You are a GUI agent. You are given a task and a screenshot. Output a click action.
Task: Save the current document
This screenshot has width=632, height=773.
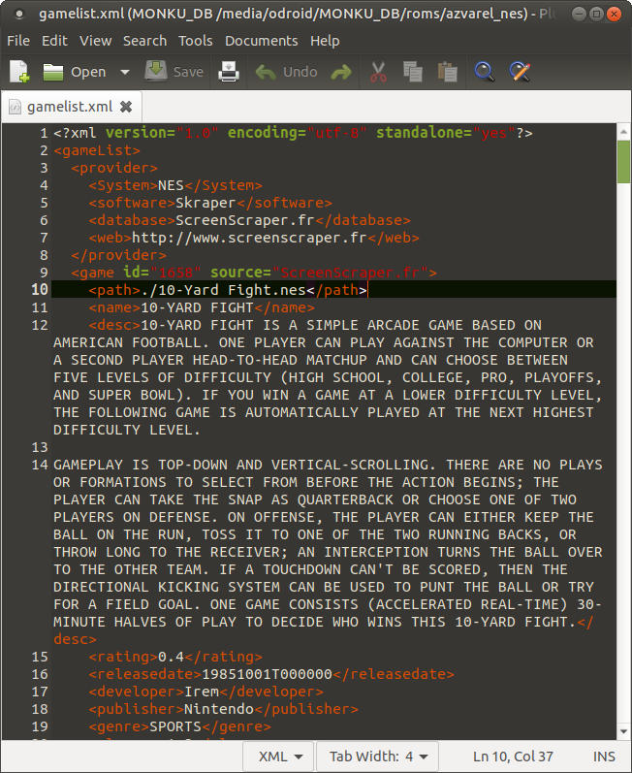(x=174, y=72)
